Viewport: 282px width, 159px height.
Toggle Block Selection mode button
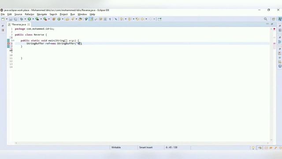tap(100, 19)
